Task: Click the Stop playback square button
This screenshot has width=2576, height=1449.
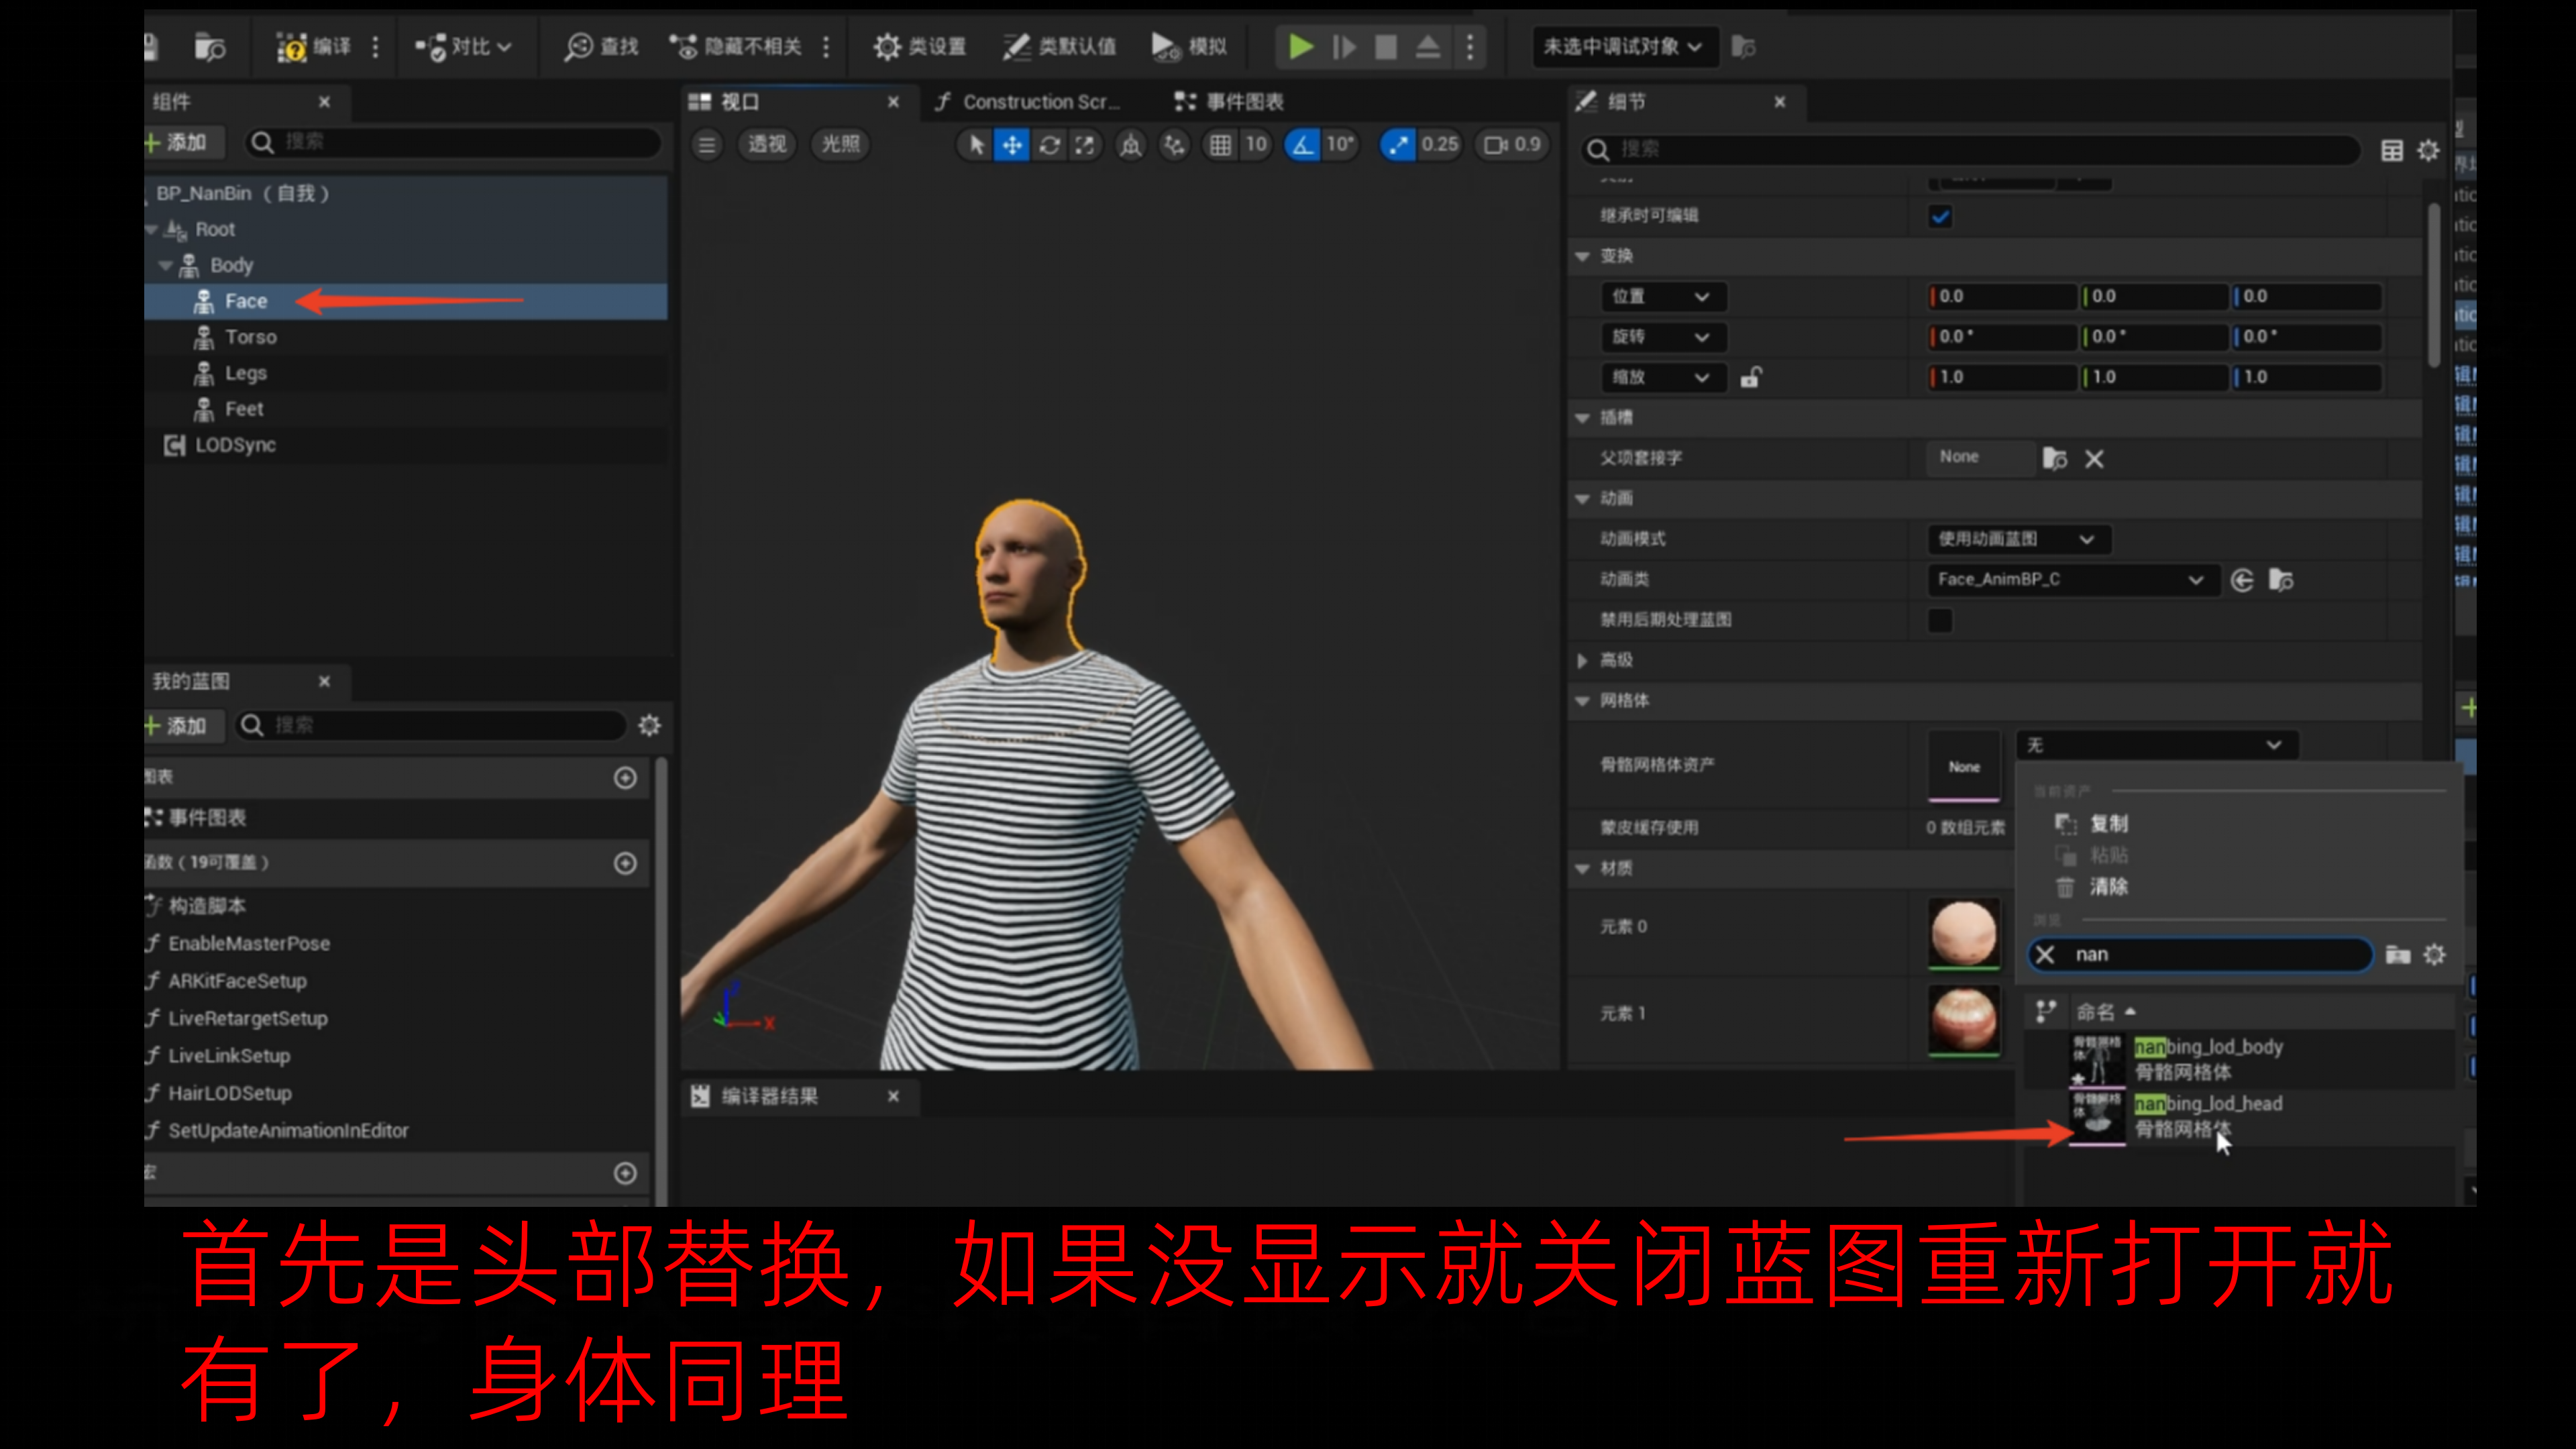Action: [1386, 46]
